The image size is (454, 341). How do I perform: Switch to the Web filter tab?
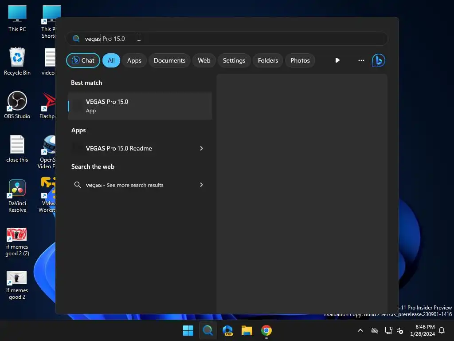click(204, 60)
